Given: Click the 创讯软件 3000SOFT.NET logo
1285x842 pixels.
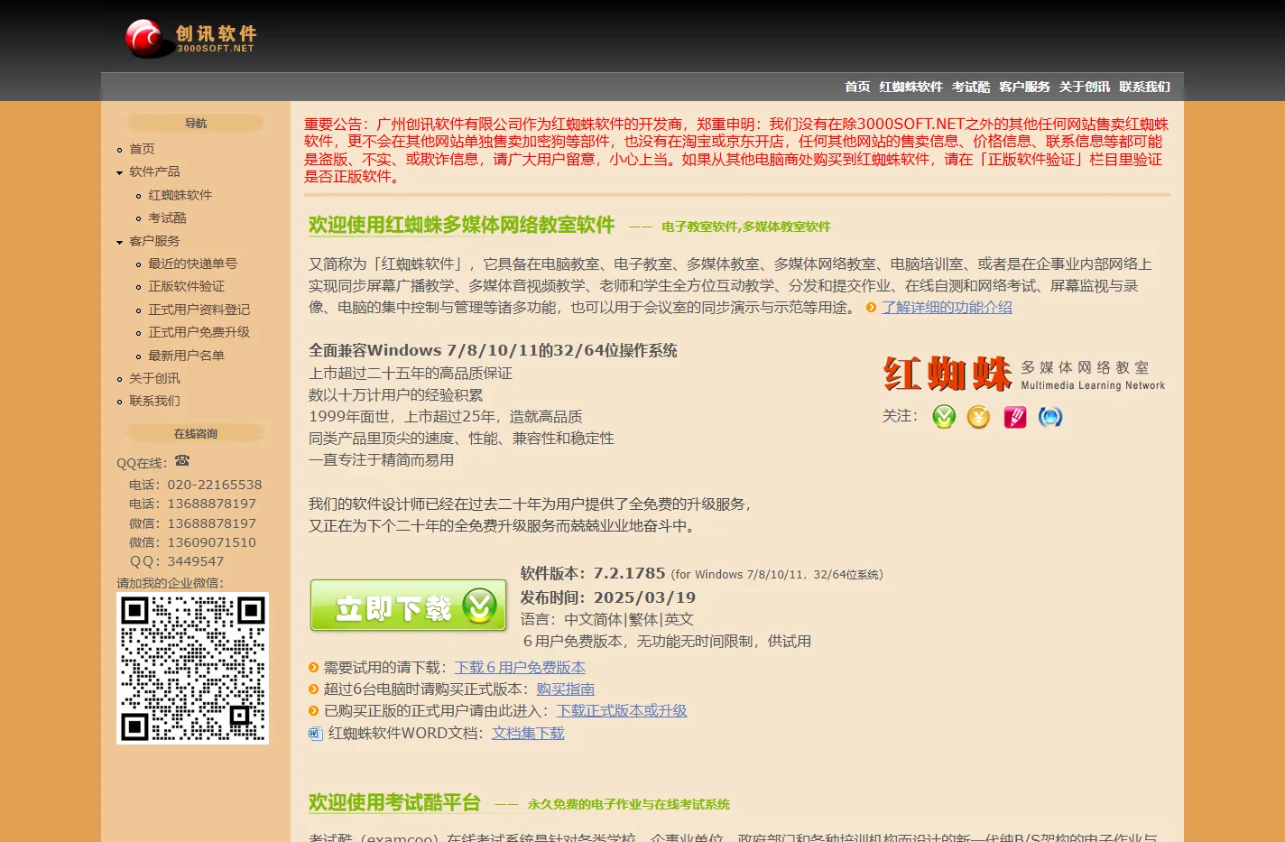Looking at the screenshot, I should 191,38.
